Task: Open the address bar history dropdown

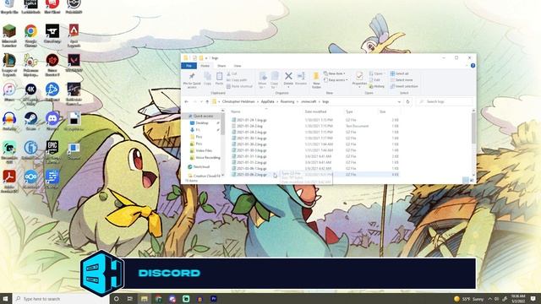Action: pyautogui.click(x=399, y=101)
